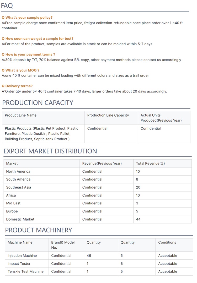
Task: Select the "Brand& Model No." column header
Action: pos(63,245)
